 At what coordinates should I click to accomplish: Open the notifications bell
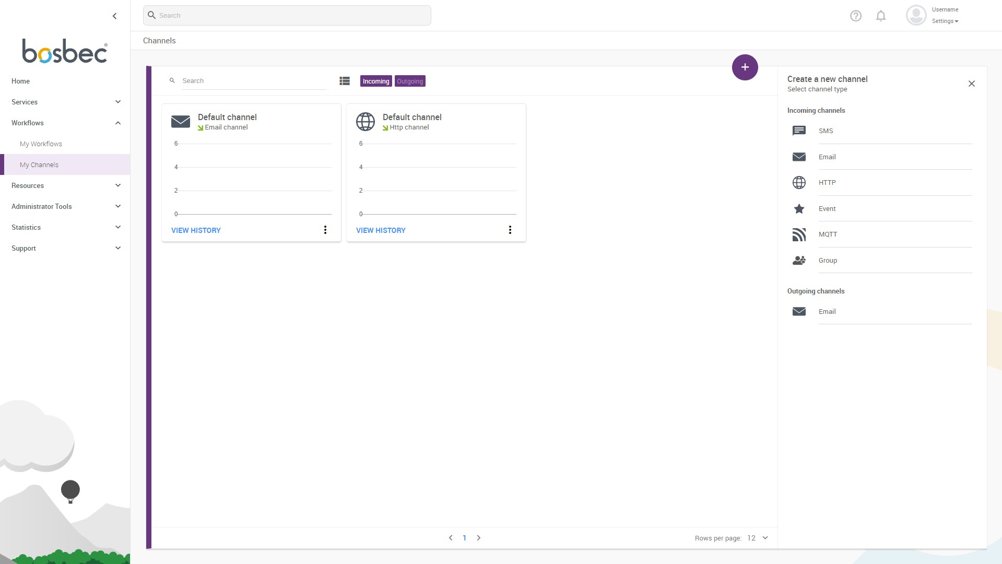point(881,16)
